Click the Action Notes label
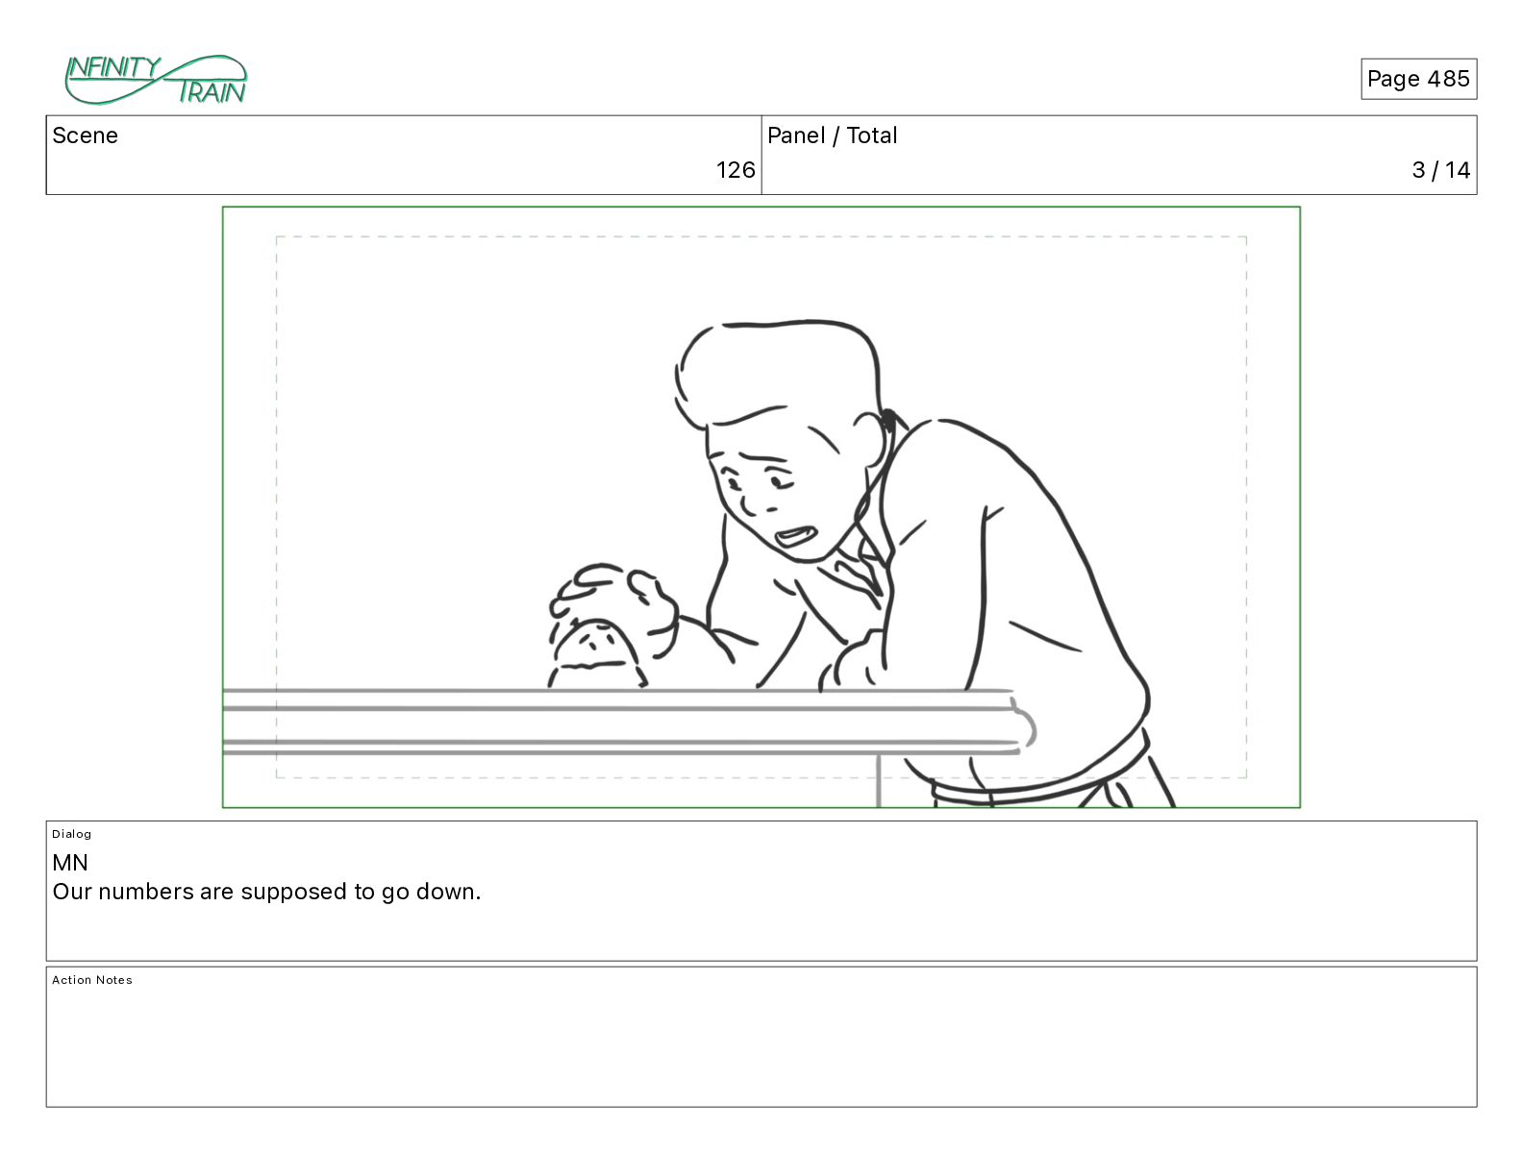This screenshot has width=1523, height=1176. tap(92, 980)
